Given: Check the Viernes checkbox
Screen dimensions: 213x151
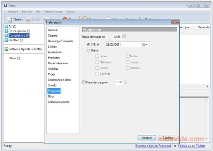Looking at the screenshot, I should point(97,68).
